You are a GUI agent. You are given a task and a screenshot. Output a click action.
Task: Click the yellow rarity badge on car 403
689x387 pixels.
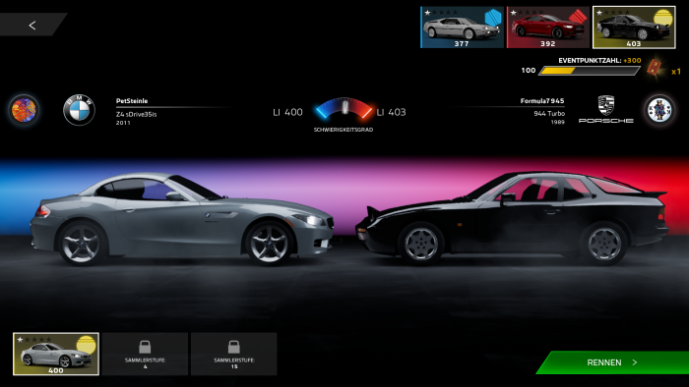point(663,19)
